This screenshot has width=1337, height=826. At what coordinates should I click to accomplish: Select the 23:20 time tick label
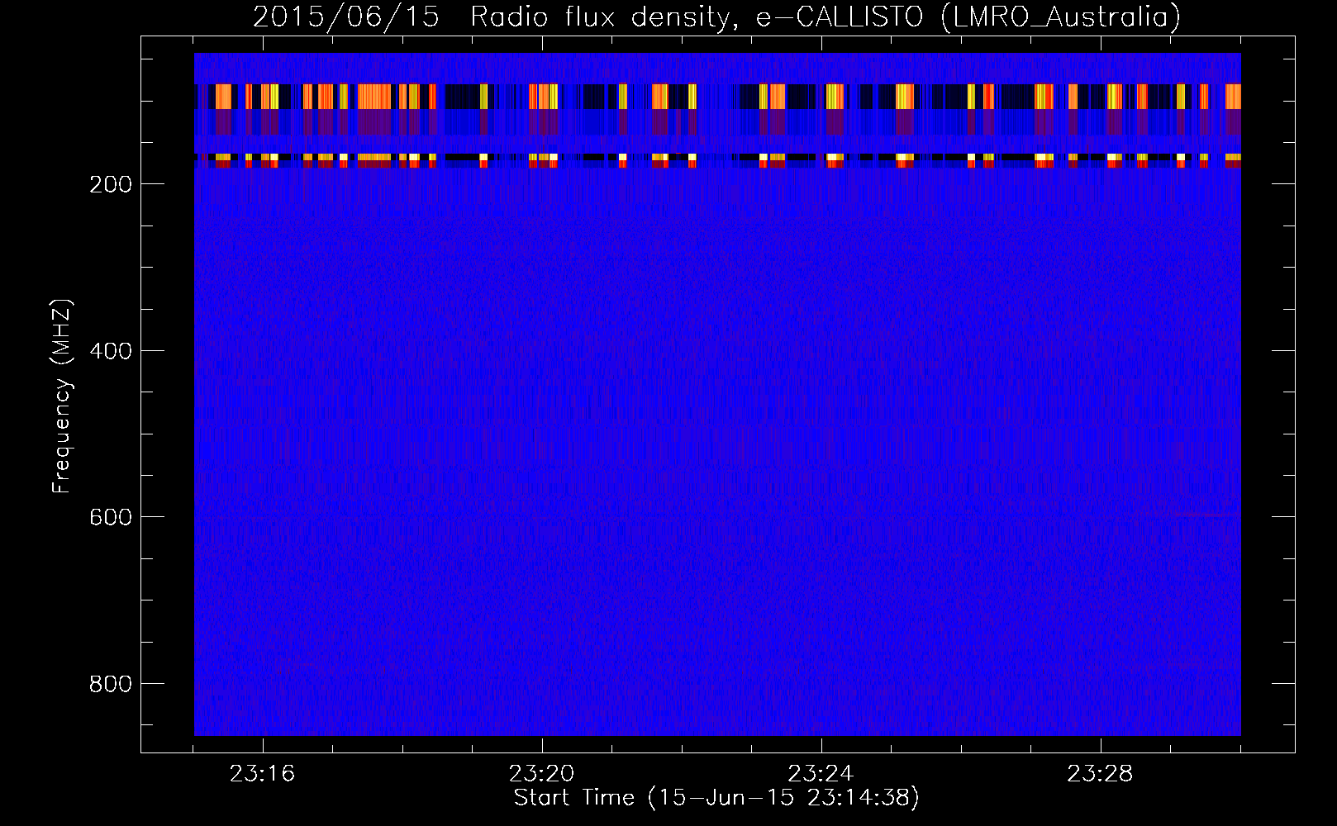pyautogui.click(x=542, y=774)
